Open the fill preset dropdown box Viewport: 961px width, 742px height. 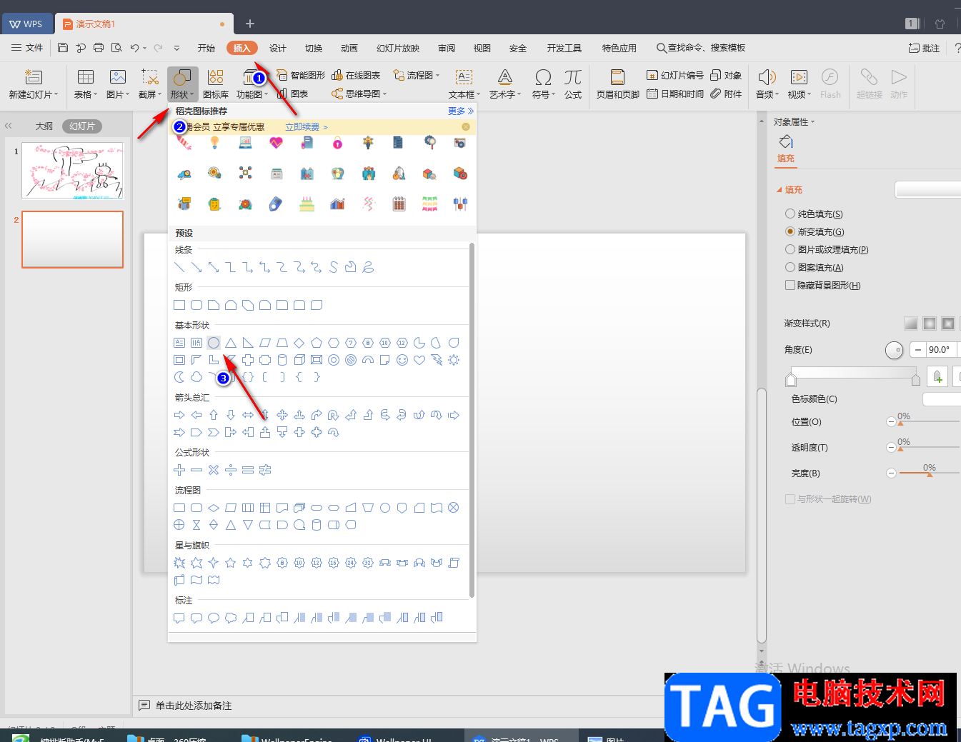[x=927, y=189]
